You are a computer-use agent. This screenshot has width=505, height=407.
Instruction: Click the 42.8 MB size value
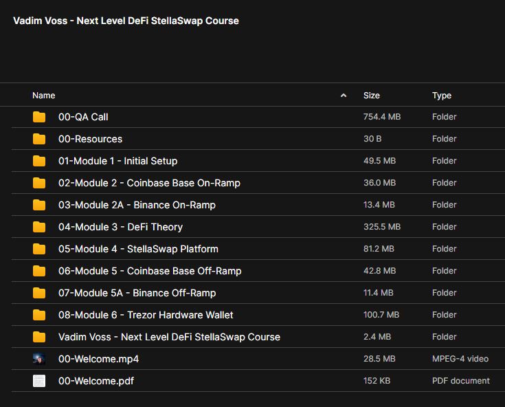(379, 270)
